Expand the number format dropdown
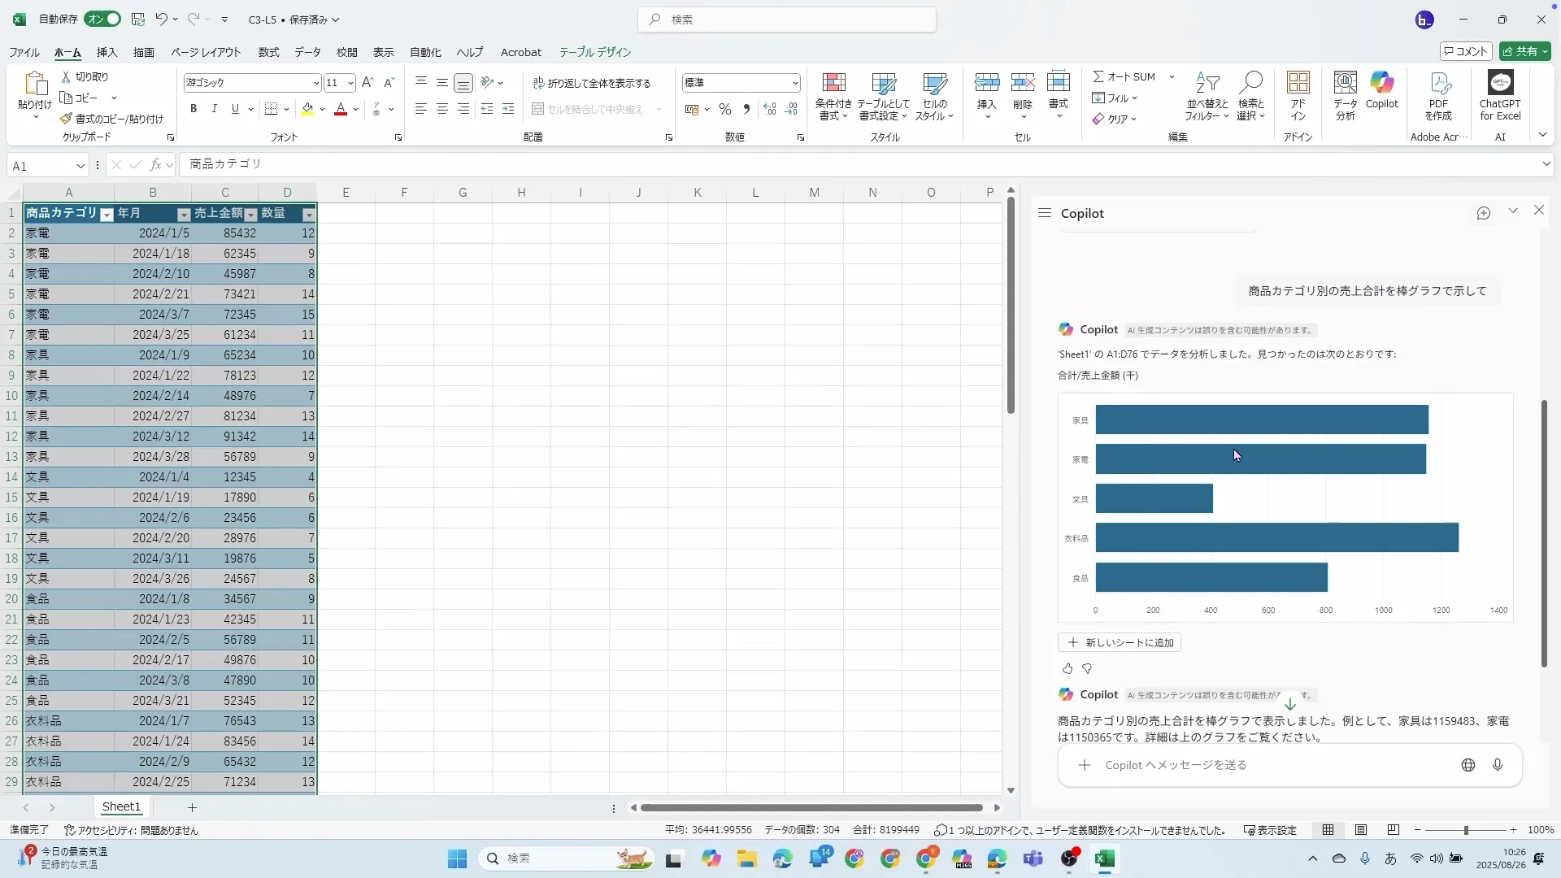The width and height of the screenshot is (1561, 878). pos(794,83)
